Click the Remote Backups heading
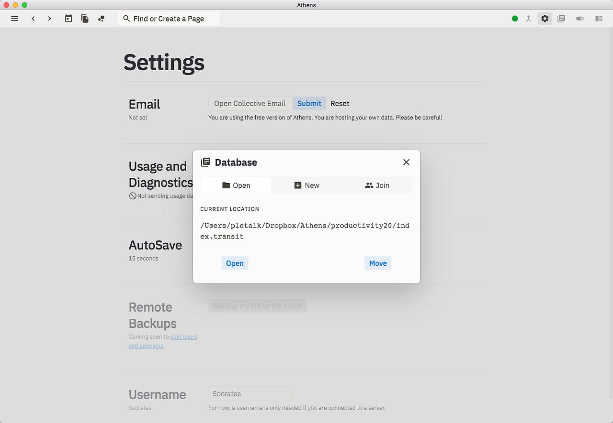This screenshot has width=613, height=423. click(153, 315)
